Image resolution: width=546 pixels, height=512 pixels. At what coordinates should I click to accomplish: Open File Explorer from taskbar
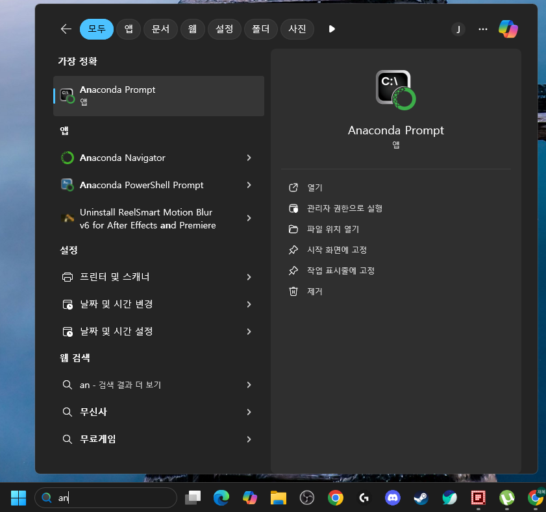pos(279,498)
